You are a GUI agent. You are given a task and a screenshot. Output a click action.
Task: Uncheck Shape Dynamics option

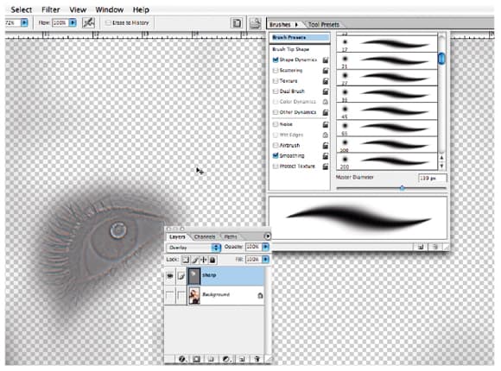point(276,60)
